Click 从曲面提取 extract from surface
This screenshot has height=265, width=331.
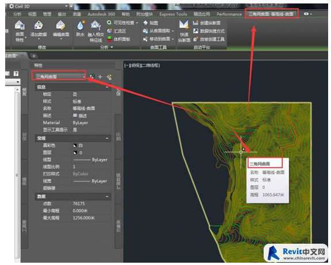(x=157, y=31)
